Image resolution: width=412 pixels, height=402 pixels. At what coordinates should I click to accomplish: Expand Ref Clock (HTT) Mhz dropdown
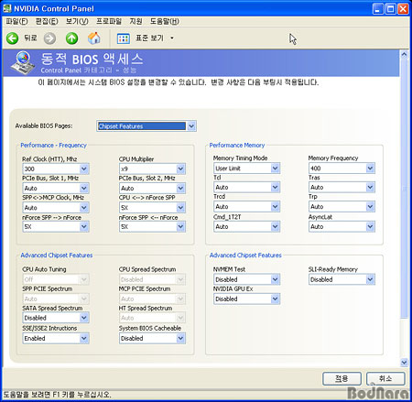tap(84, 168)
